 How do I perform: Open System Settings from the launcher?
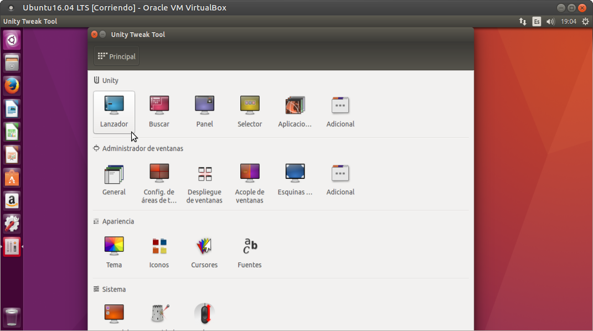pyautogui.click(x=12, y=224)
